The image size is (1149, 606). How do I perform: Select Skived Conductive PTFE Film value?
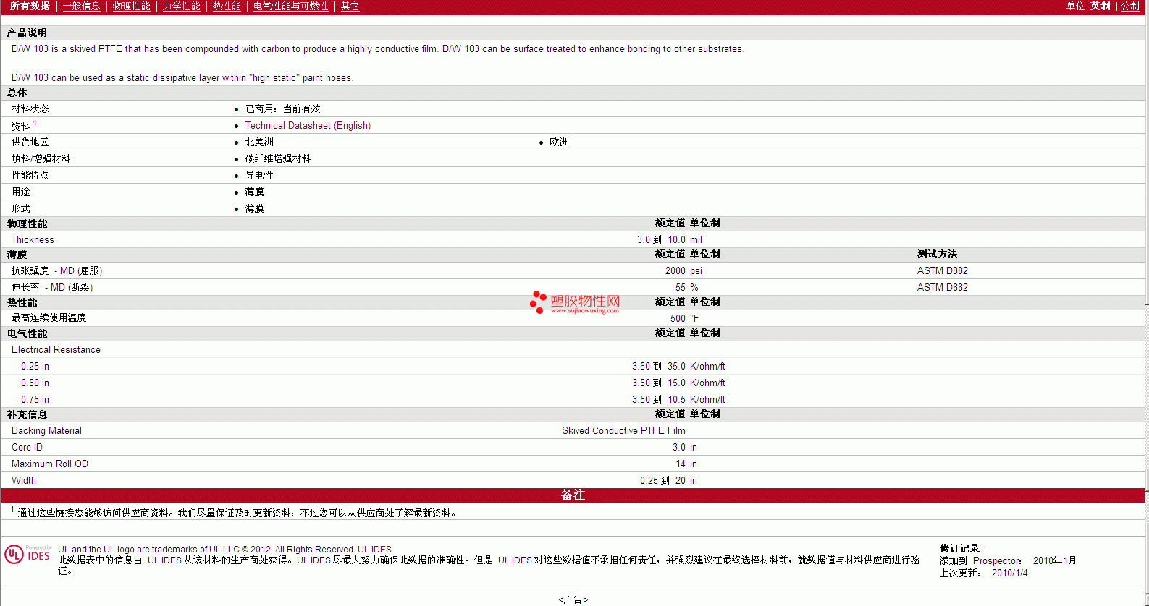point(623,431)
